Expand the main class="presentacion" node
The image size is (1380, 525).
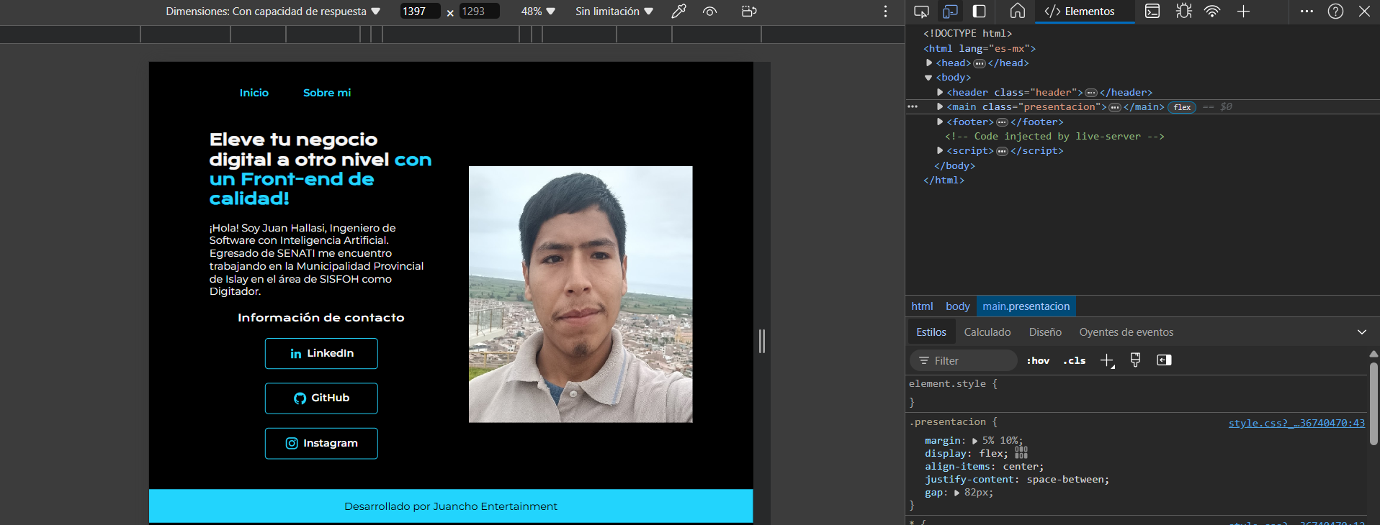point(940,106)
